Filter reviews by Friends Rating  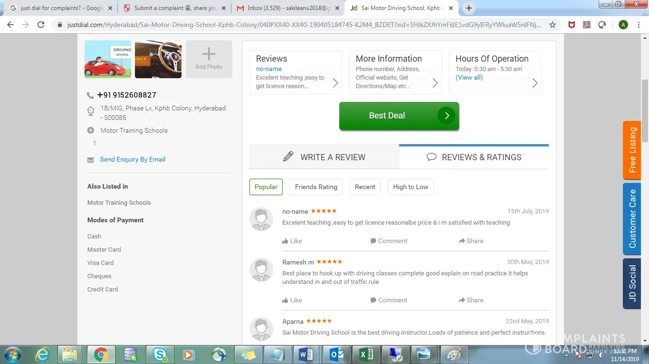coord(316,187)
